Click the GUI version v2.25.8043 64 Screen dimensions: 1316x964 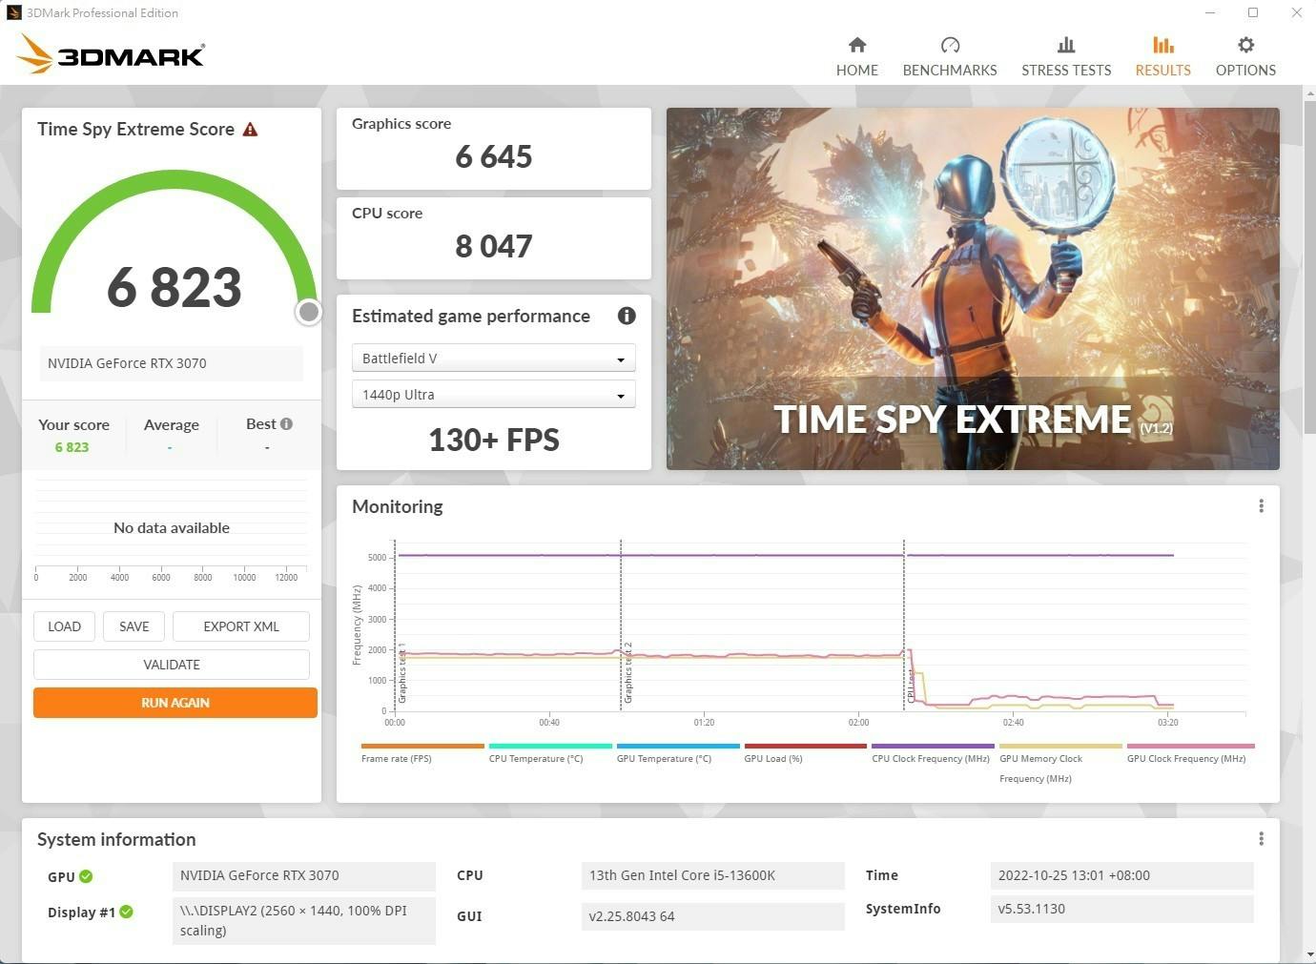click(712, 916)
